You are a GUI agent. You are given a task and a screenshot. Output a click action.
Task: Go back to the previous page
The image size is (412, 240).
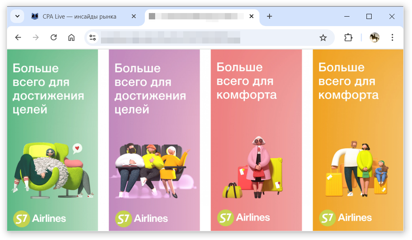tap(18, 38)
